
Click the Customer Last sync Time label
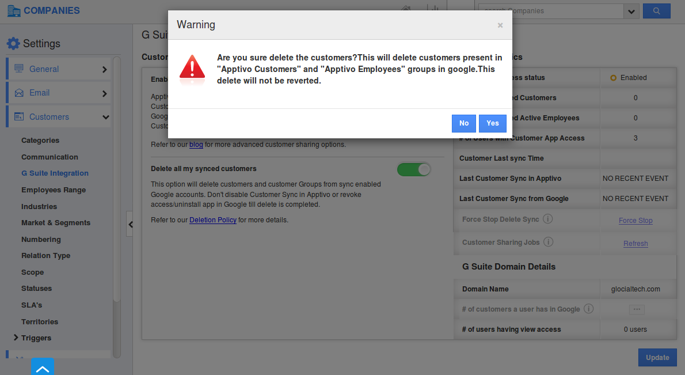(501, 158)
